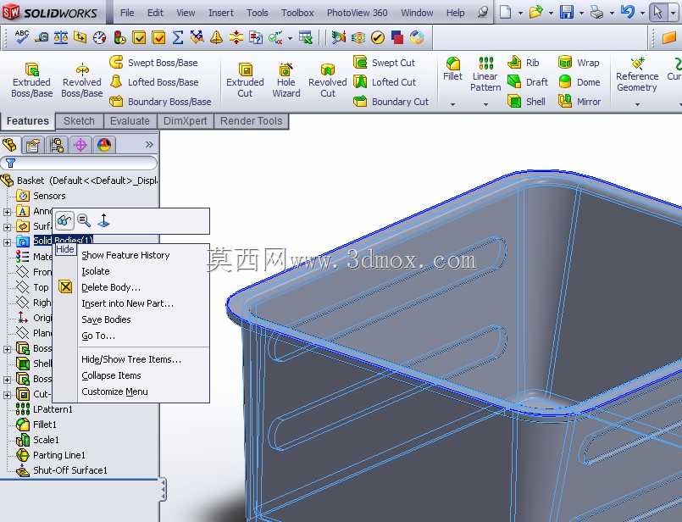Open the Save dropdown arrow
682x522 pixels.
point(581,13)
